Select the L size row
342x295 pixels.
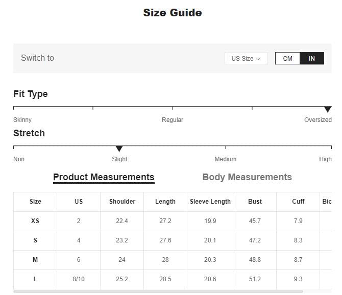pyautogui.click(x=35, y=279)
